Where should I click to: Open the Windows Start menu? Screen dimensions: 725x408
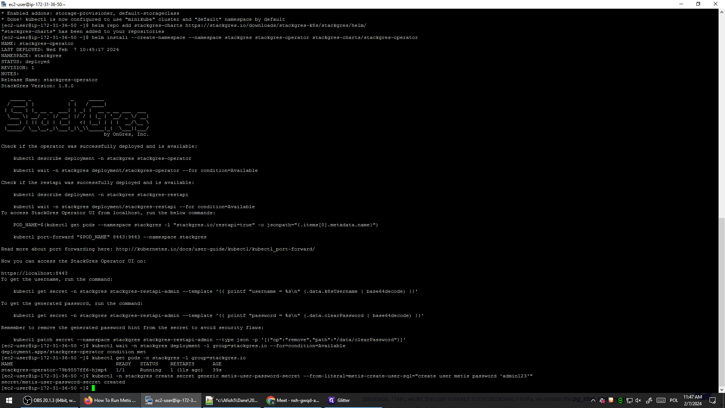point(9,400)
